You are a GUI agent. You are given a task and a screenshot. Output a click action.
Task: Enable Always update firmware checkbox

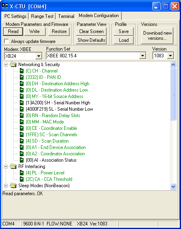(6, 41)
